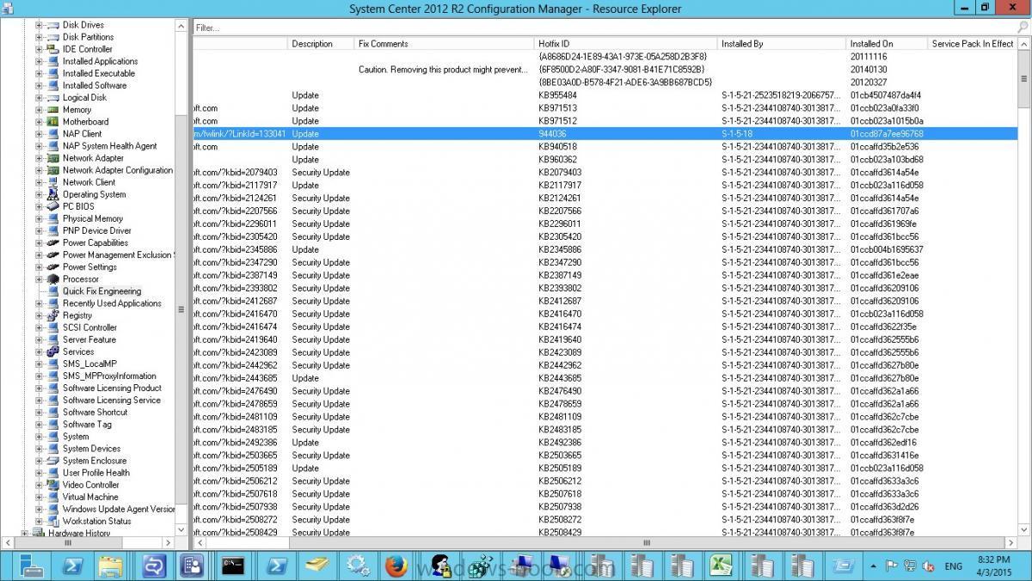The width and height of the screenshot is (1032, 581).
Task: Expand the Disk Partitions node
Action: [x=39, y=37]
